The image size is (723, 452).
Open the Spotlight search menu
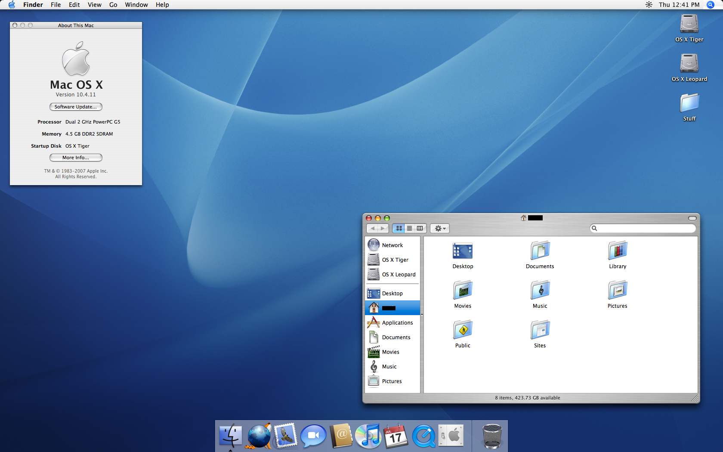711,5
